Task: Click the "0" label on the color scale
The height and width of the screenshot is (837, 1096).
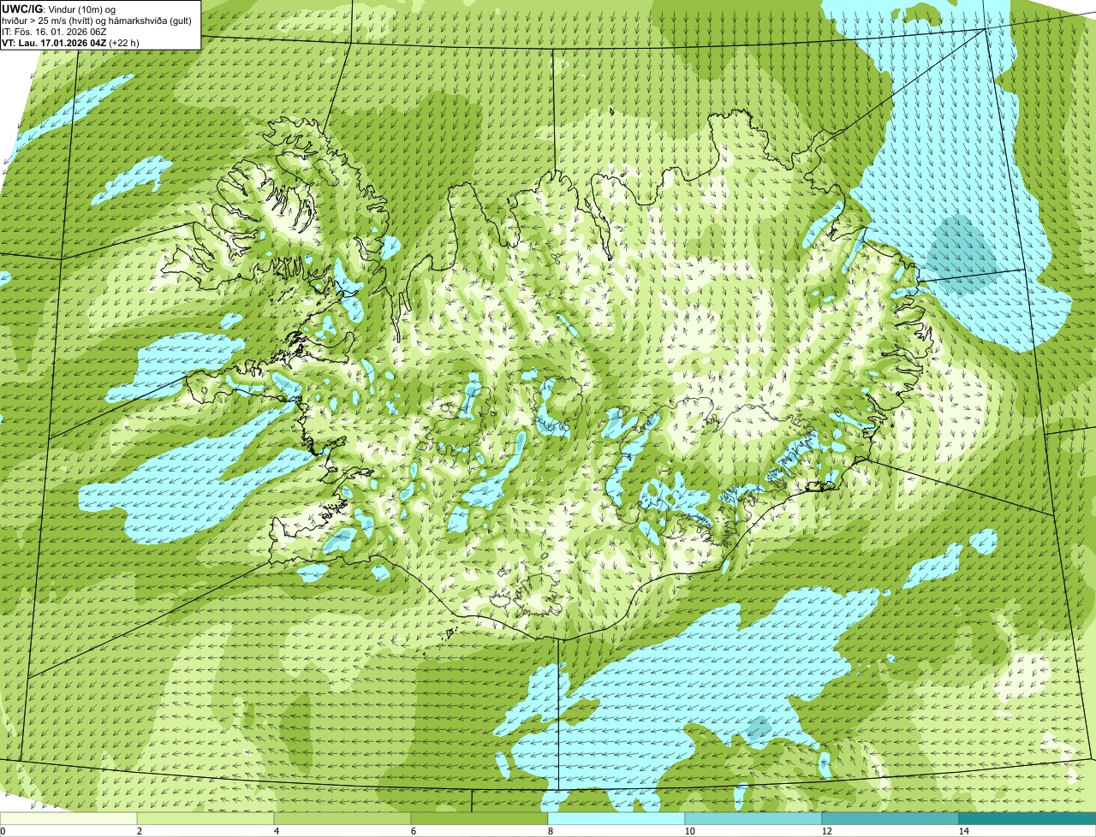Action: pos(3,831)
